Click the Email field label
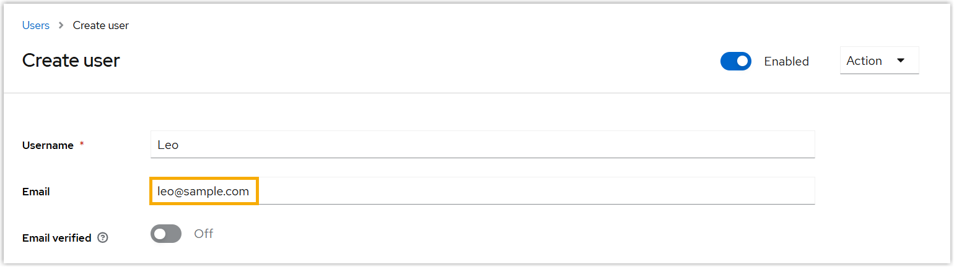Screen dimensions: 954x267 (36, 192)
